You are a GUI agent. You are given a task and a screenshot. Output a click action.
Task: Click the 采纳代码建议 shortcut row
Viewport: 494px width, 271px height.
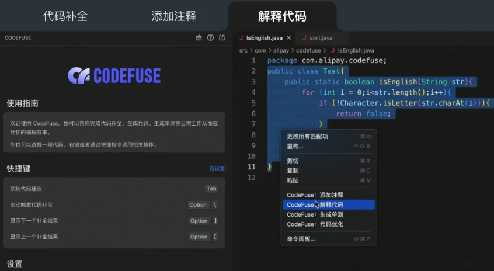pyautogui.click(x=114, y=189)
